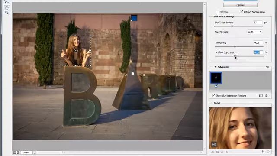The height and width of the screenshot is (156, 277).
Task: Click the Blur Trace Bounds value field
Action: [258, 23]
